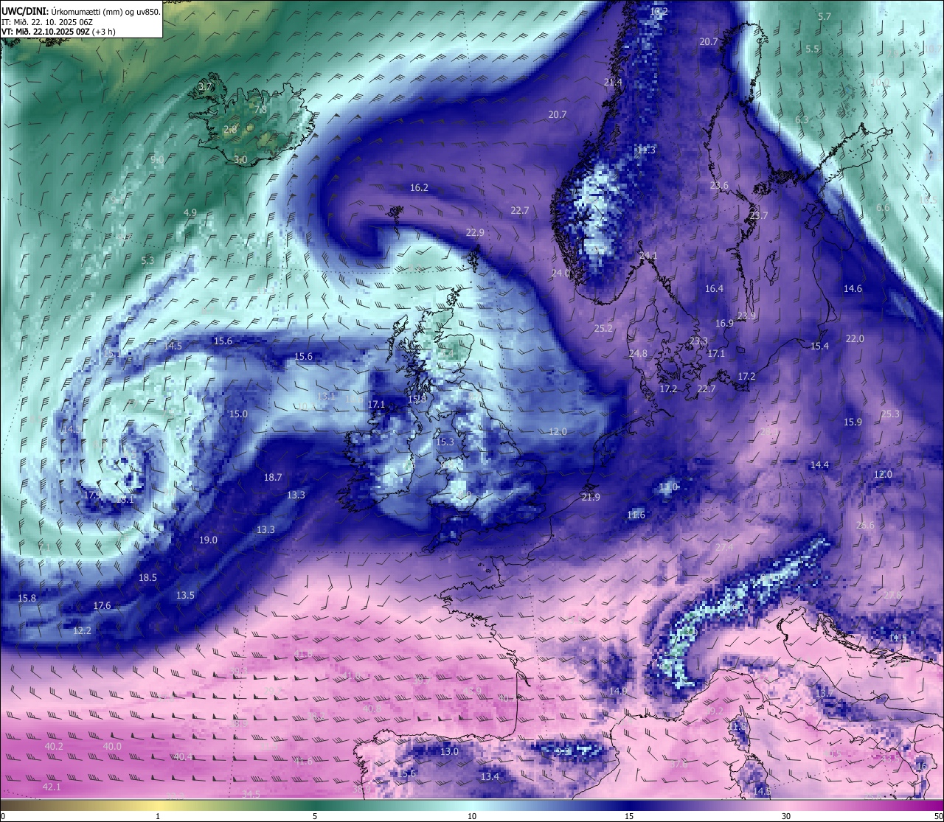Click the 18.5 value in the Atlantic
944x822 pixels.
click(x=148, y=578)
